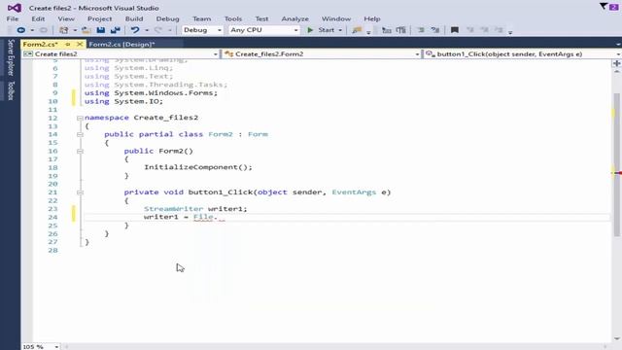
Task: Click the Clear Bookmarks icon
Action: pos(499,30)
